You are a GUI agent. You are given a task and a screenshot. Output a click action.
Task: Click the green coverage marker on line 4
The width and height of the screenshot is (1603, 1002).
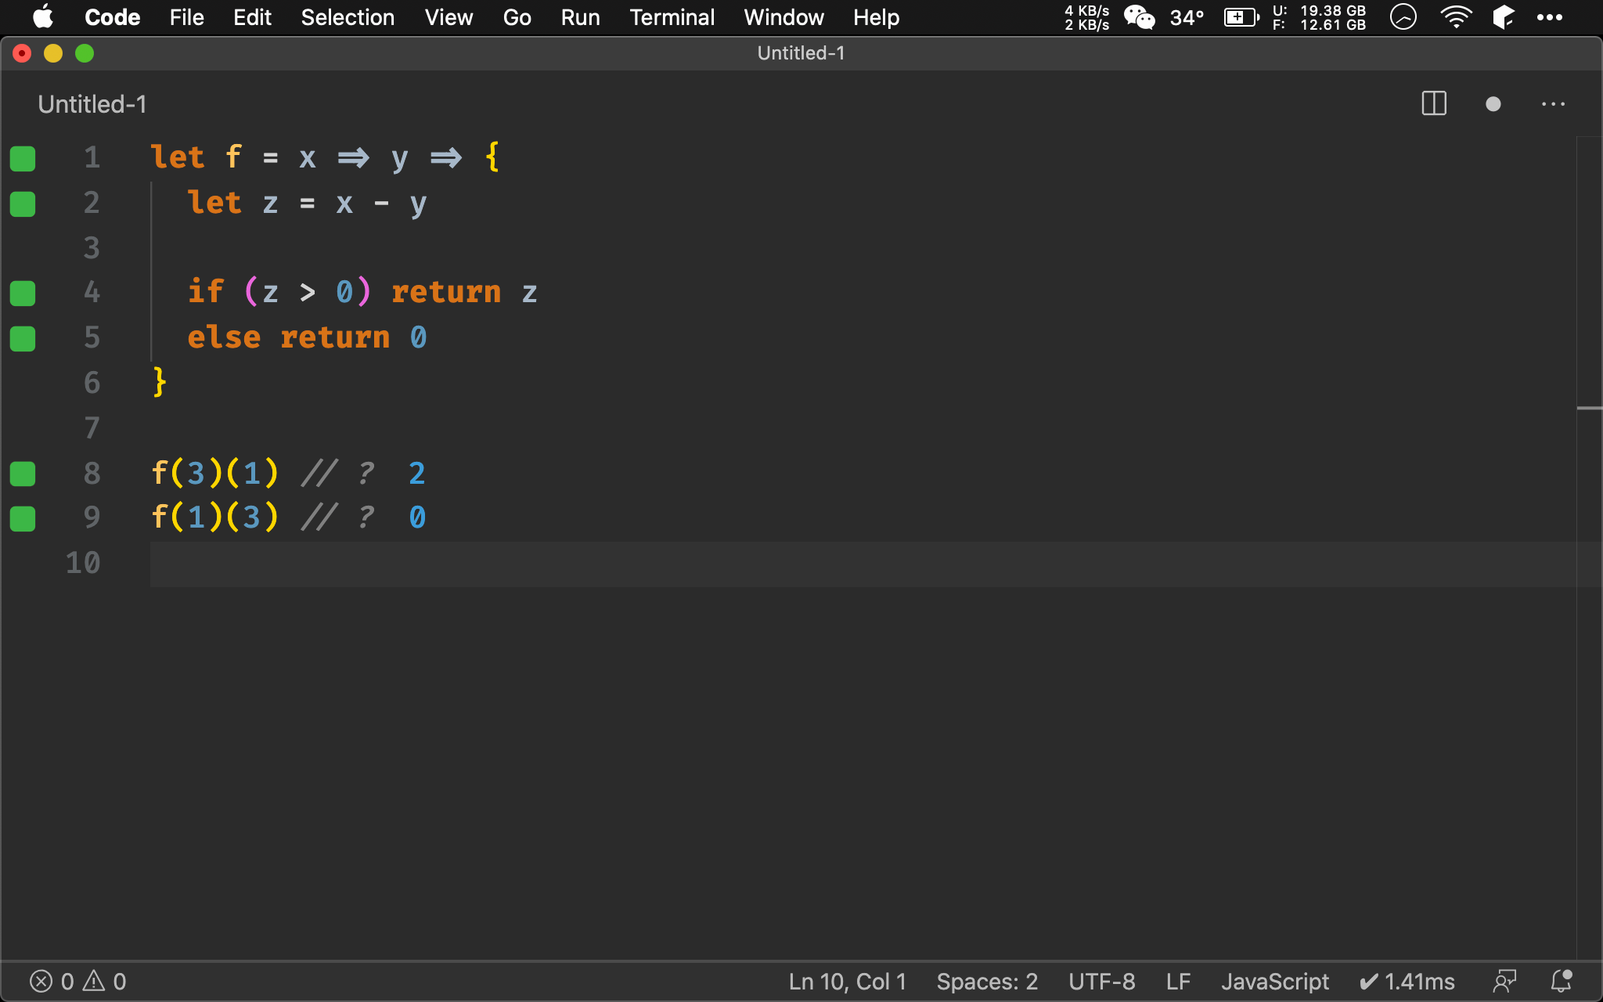tap(23, 294)
